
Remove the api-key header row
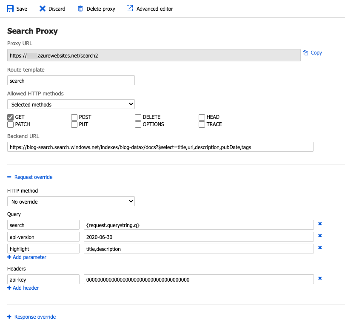320,279
